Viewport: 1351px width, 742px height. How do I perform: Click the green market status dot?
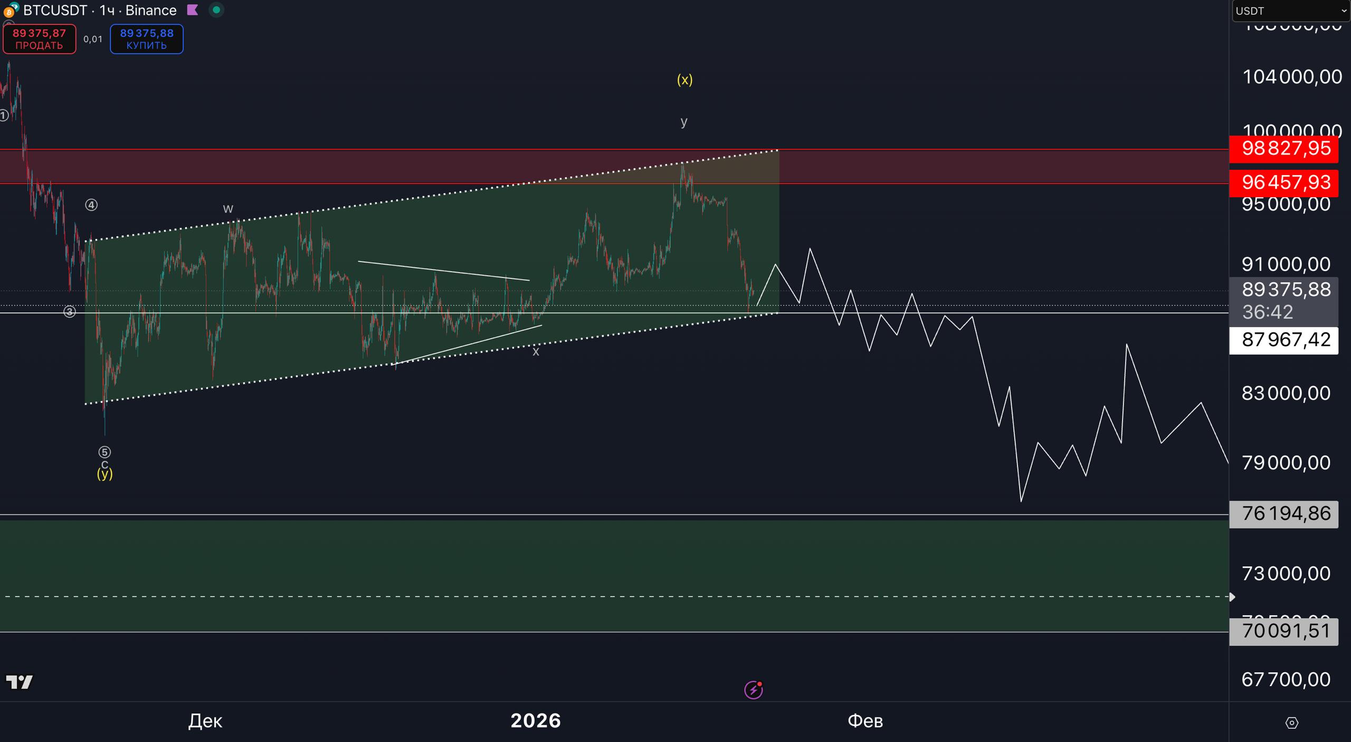tap(216, 10)
